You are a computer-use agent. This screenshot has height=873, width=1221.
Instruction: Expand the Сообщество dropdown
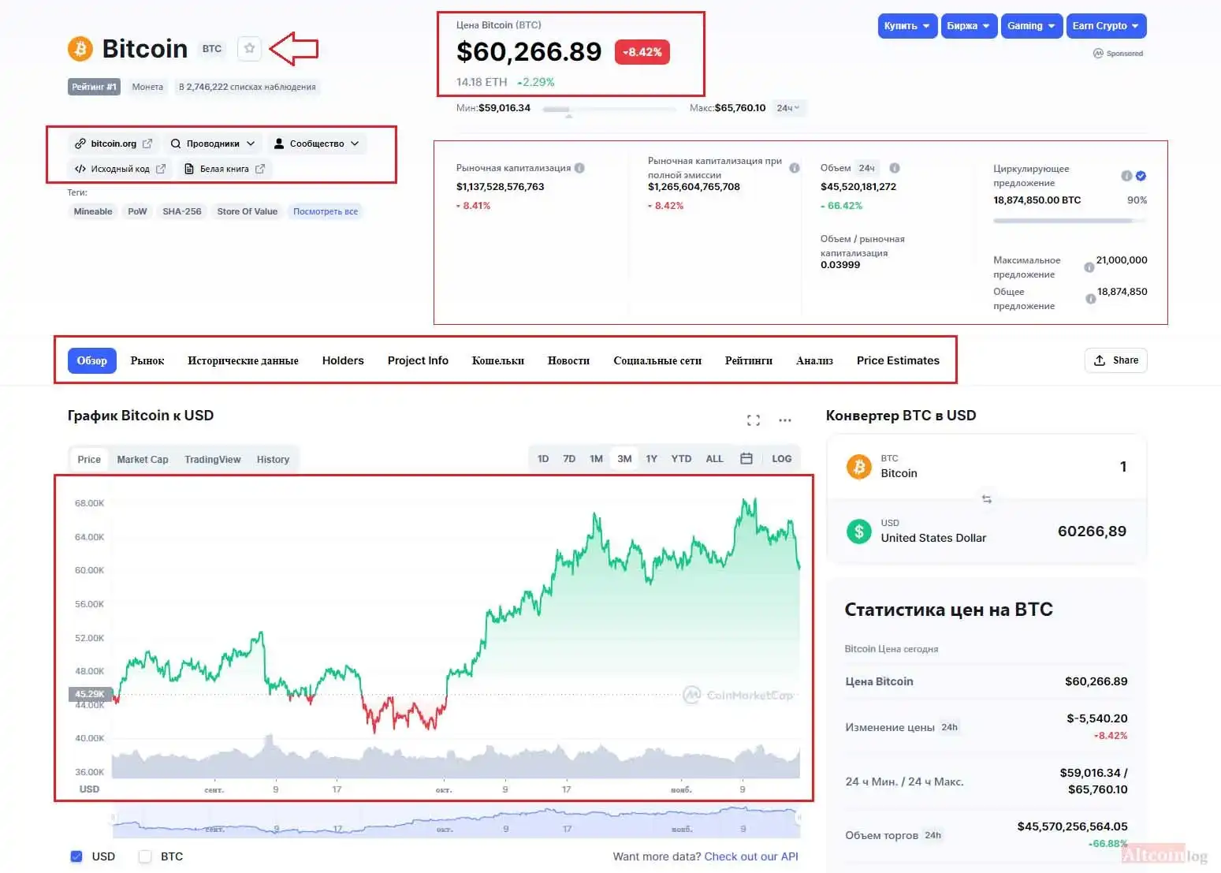(x=316, y=144)
